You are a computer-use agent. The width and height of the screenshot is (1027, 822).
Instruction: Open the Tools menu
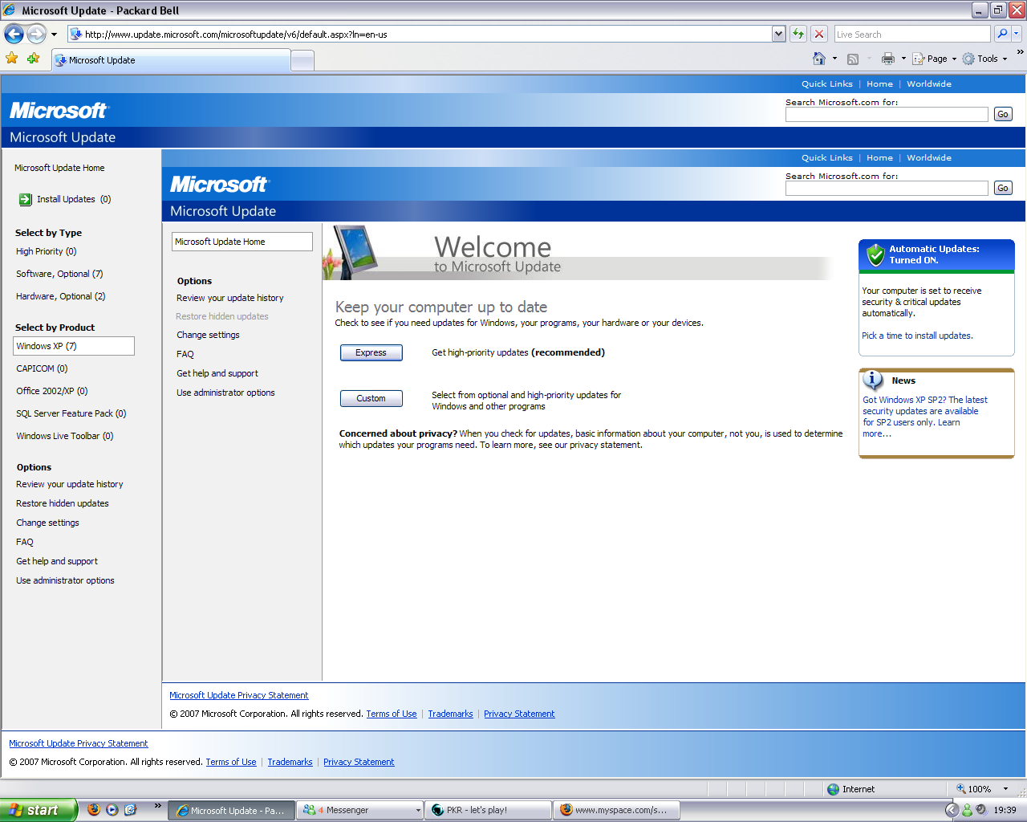point(984,59)
